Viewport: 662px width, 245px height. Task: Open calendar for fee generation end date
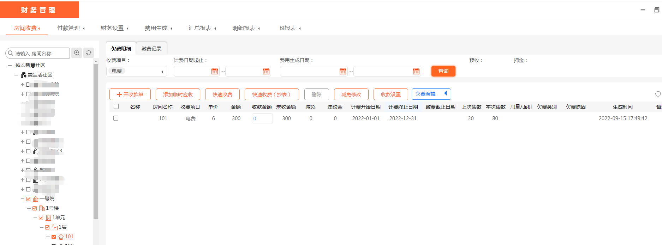tap(416, 71)
